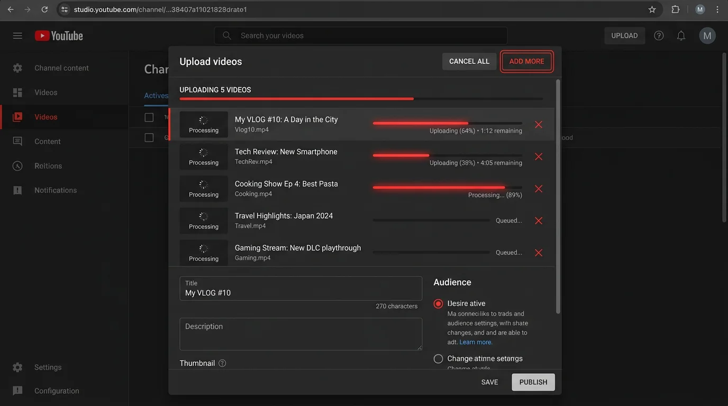Open Roitions in the sidebar

click(64, 166)
